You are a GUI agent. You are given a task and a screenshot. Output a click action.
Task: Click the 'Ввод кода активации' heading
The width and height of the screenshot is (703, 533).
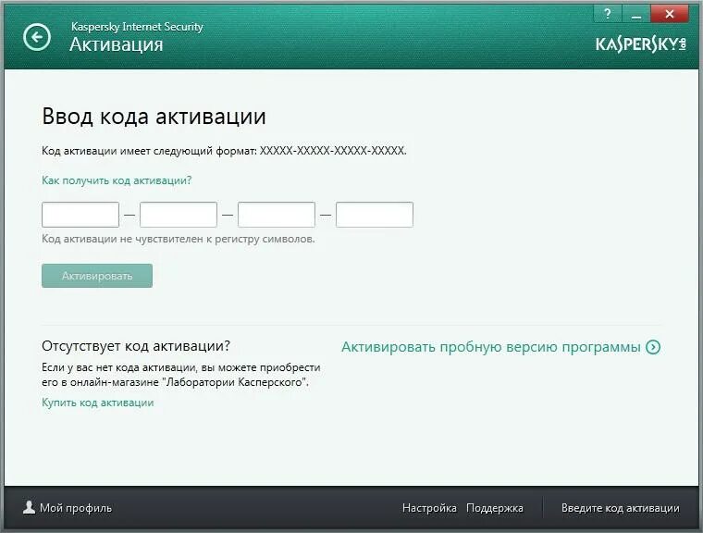click(154, 117)
